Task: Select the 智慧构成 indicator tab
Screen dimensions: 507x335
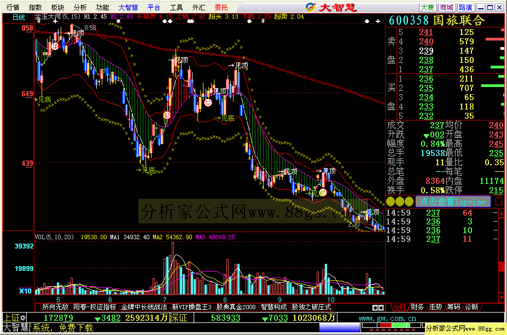Action: (x=273, y=307)
